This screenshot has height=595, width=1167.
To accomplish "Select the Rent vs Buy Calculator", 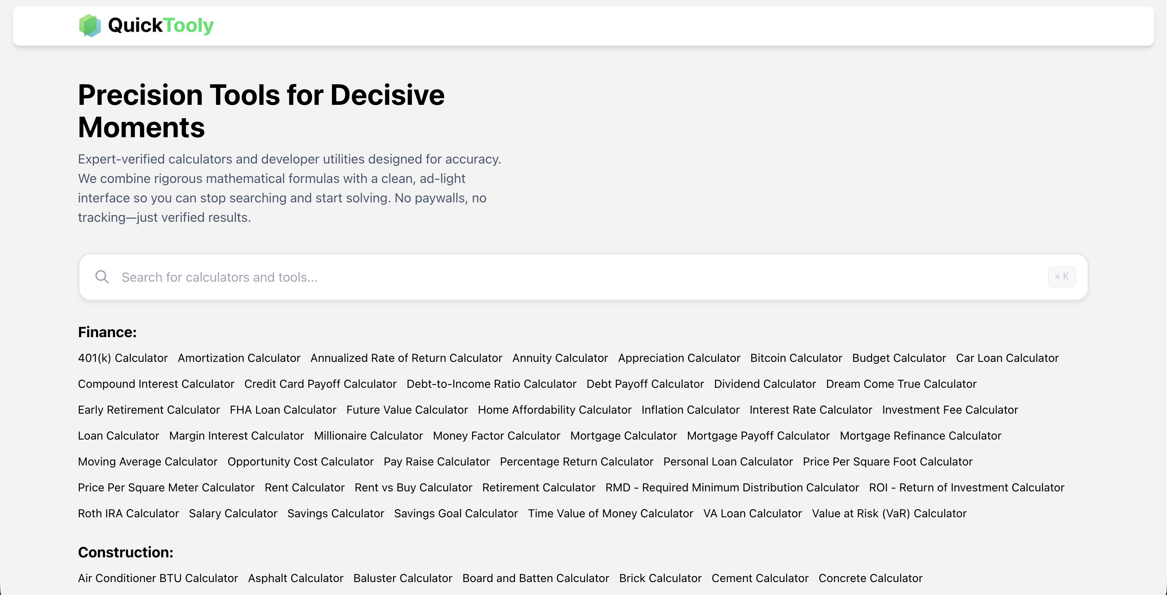I will 413,487.
